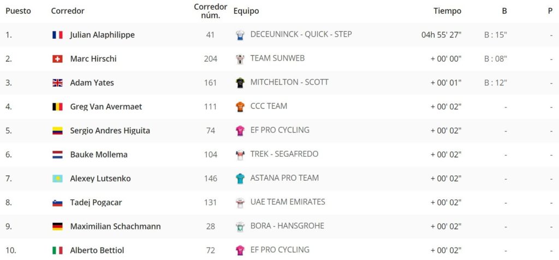Click the Deceuninck - Quick - Step jersey icon

pyautogui.click(x=240, y=35)
